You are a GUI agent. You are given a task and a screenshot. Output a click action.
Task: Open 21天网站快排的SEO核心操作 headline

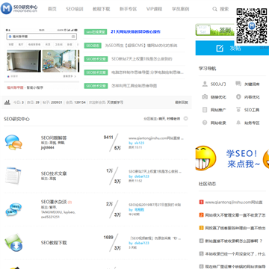[135, 31]
